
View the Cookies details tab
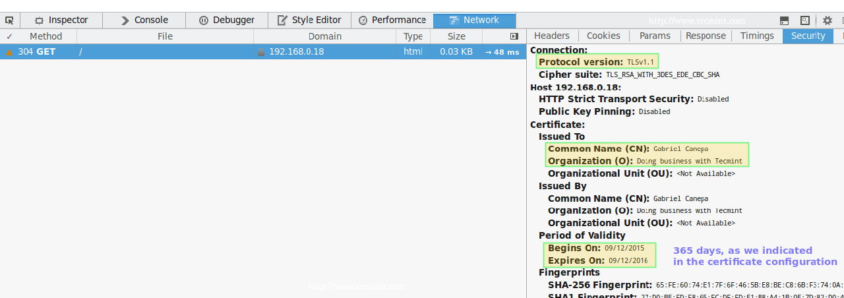point(603,36)
